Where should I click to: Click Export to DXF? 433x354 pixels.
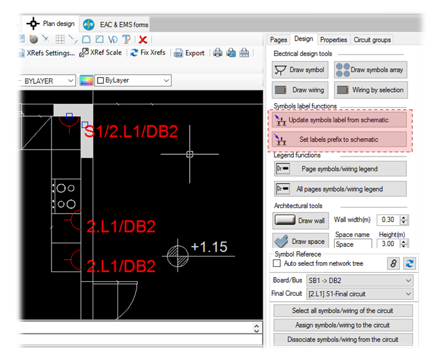click(x=189, y=53)
